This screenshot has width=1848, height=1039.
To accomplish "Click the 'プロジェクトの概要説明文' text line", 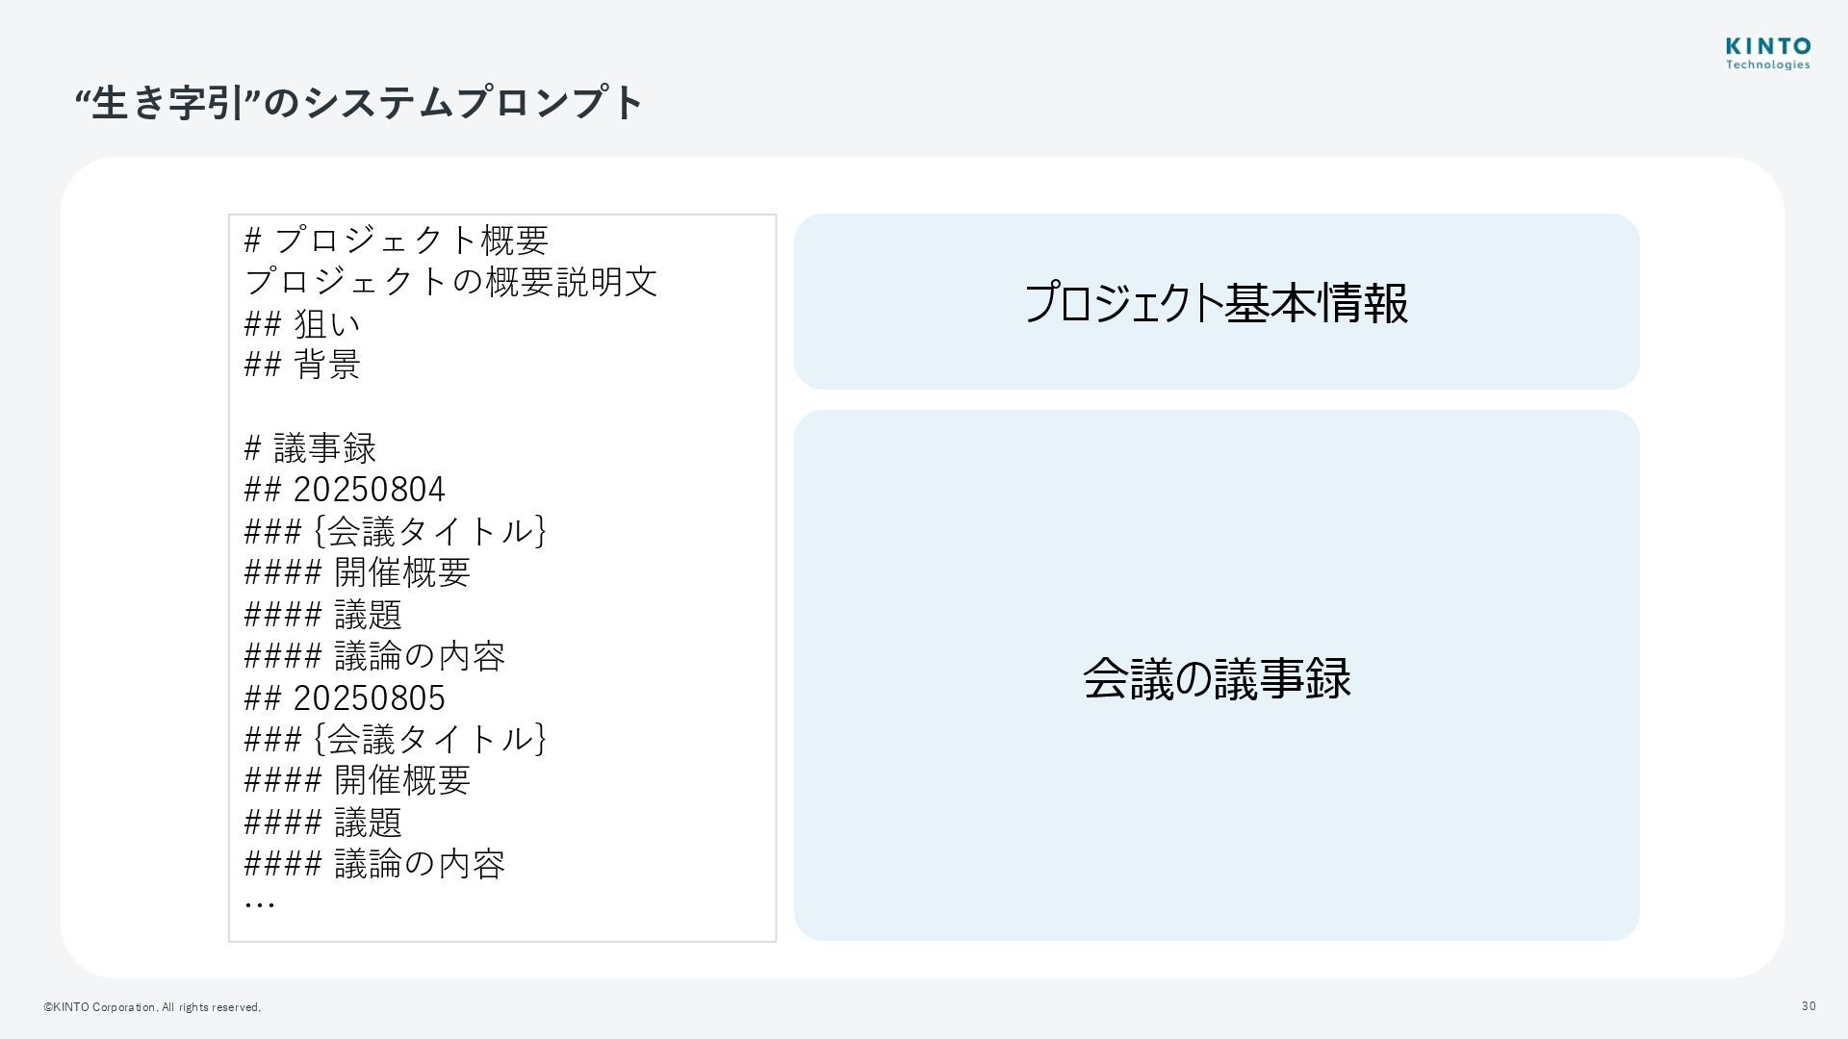I will pyautogui.click(x=451, y=282).
